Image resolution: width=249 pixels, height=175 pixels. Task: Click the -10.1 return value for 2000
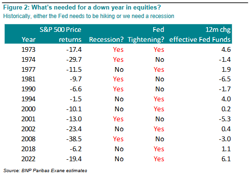(74, 109)
